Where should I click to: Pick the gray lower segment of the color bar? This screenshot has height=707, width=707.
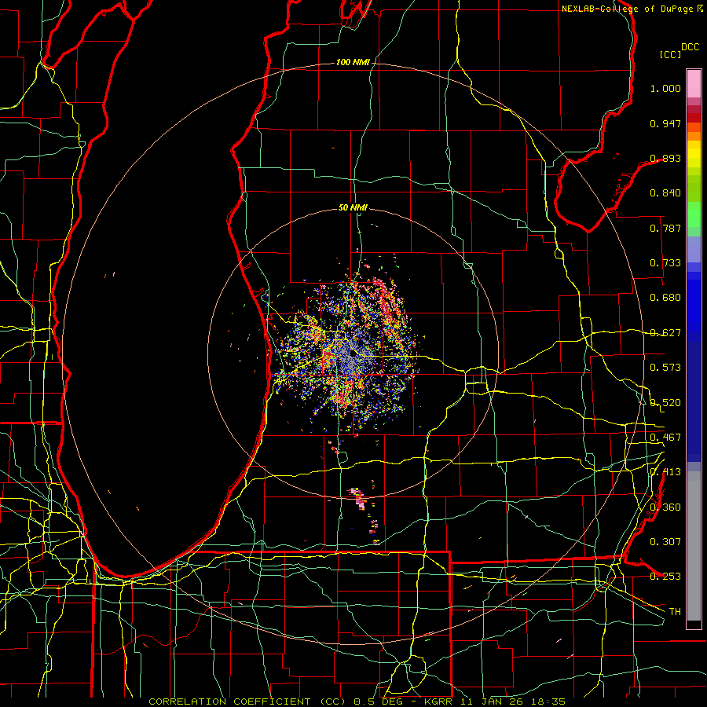point(694,546)
